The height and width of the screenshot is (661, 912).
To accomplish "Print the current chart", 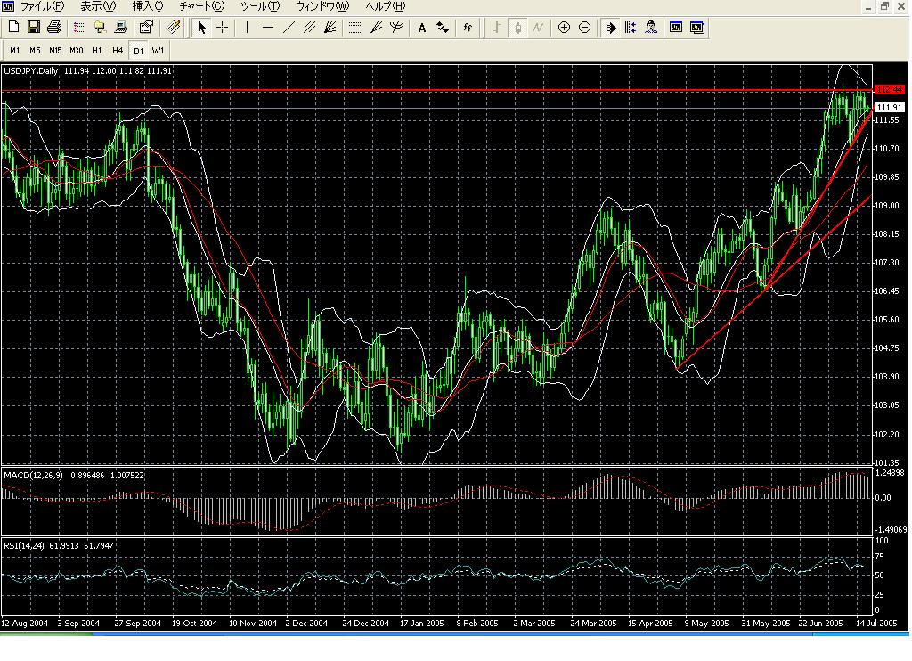I will pos(53,28).
